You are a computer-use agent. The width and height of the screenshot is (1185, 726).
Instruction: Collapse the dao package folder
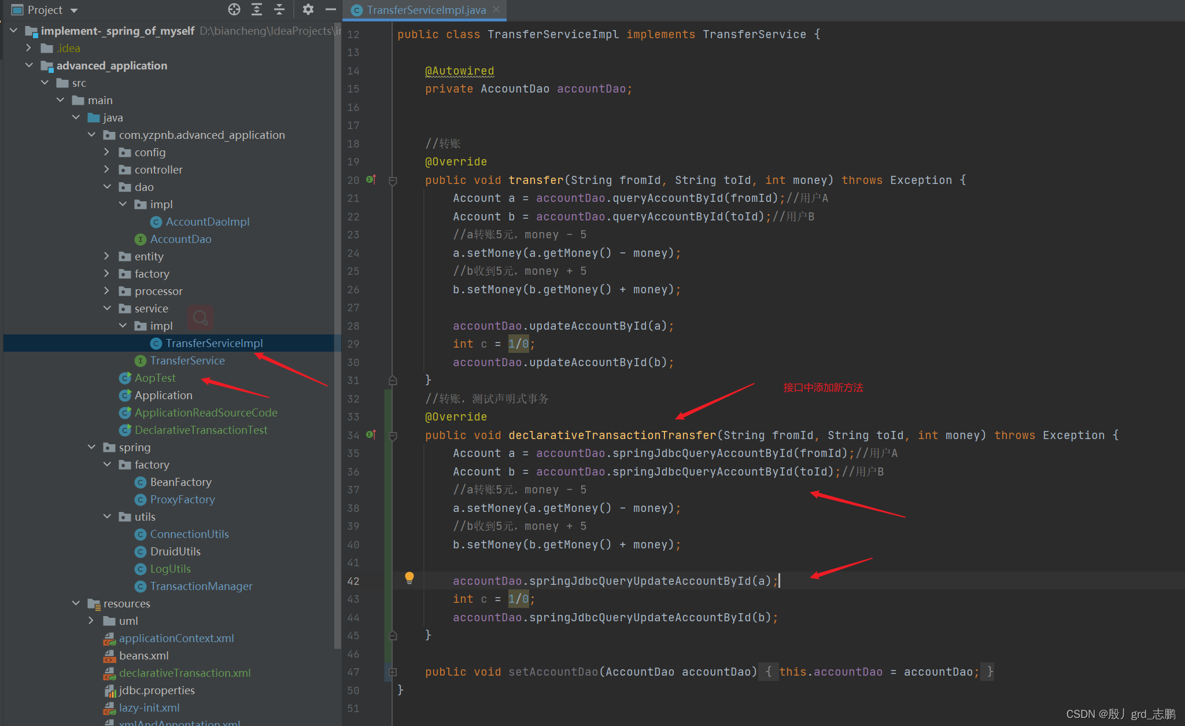[106, 187]
